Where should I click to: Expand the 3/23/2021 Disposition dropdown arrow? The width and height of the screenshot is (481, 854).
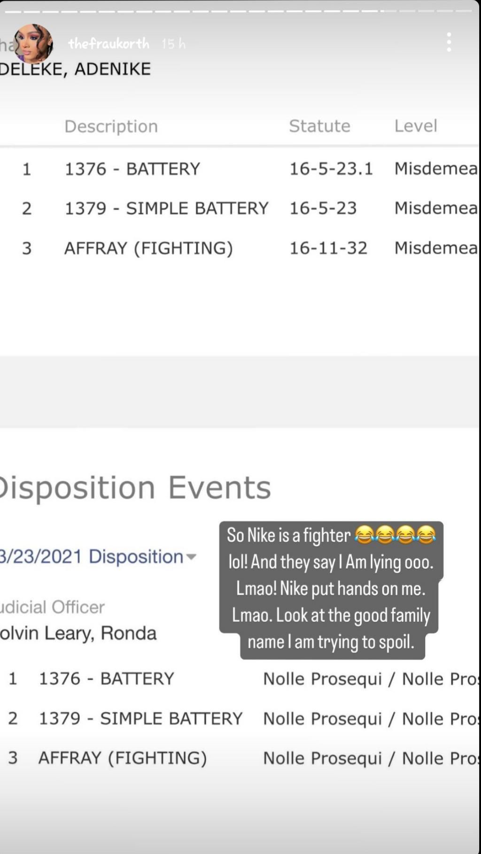pyautogui.click(x=191, y=557)
